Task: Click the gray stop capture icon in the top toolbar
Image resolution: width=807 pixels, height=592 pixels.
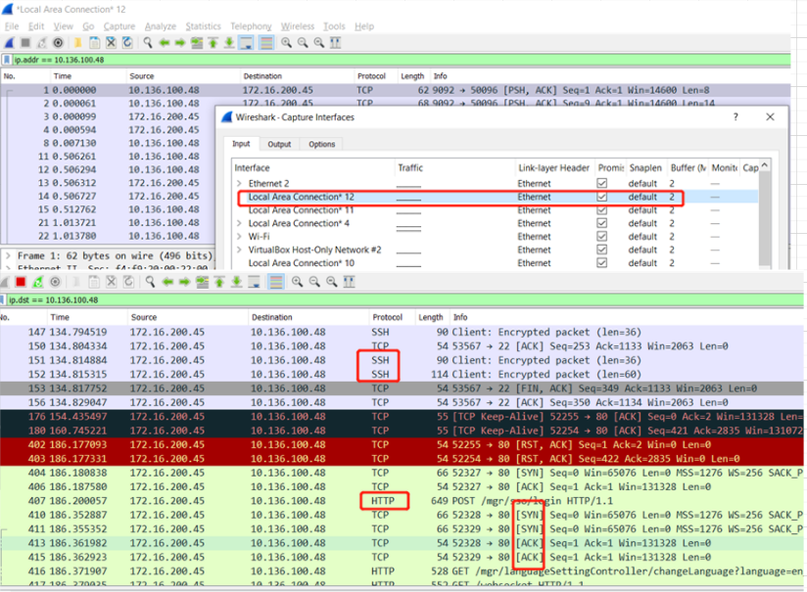Action: point(25,43)
